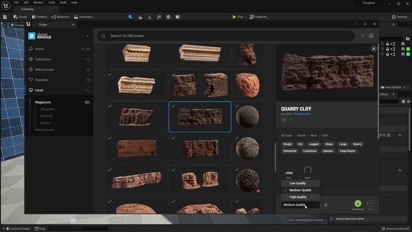Open the Cinematics dropdown
This screenshot has width=412, height=232.
pyautogui.click(x=84, y=17)
